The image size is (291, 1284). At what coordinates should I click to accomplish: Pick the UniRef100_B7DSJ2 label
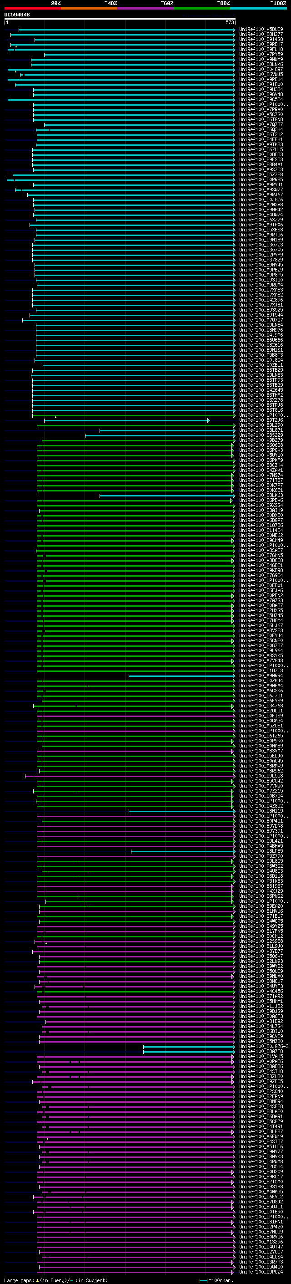(x=261, y=1202)
